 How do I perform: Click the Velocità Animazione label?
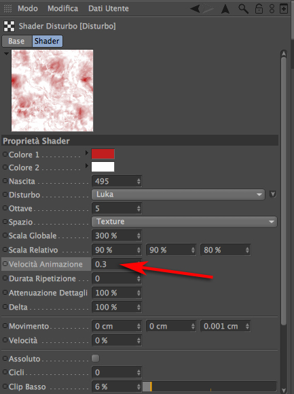coord(45,264)
